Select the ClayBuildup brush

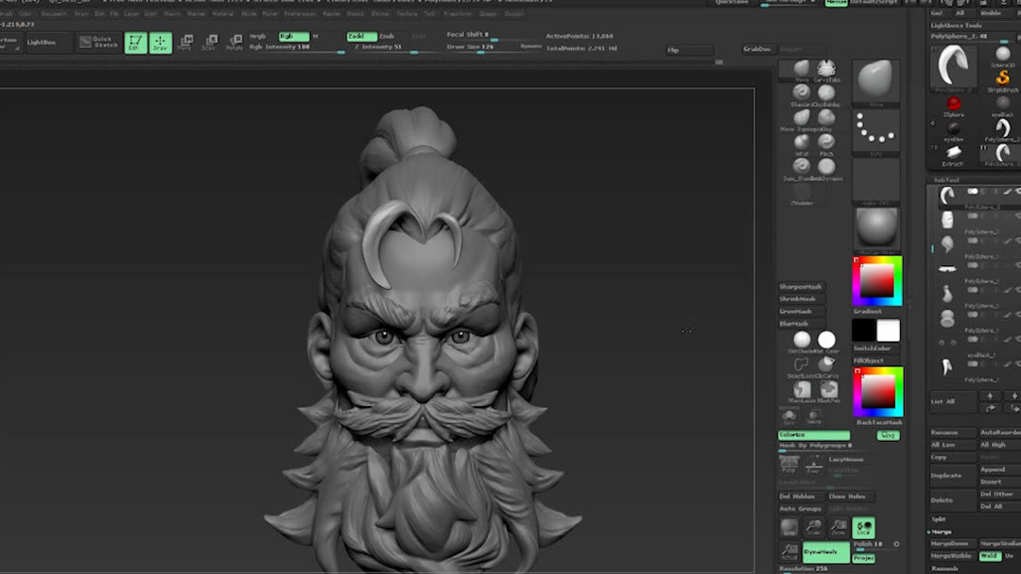click(826, 93)
